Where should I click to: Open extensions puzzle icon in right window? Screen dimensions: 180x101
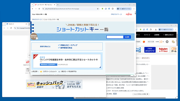[x=151, y=30]
